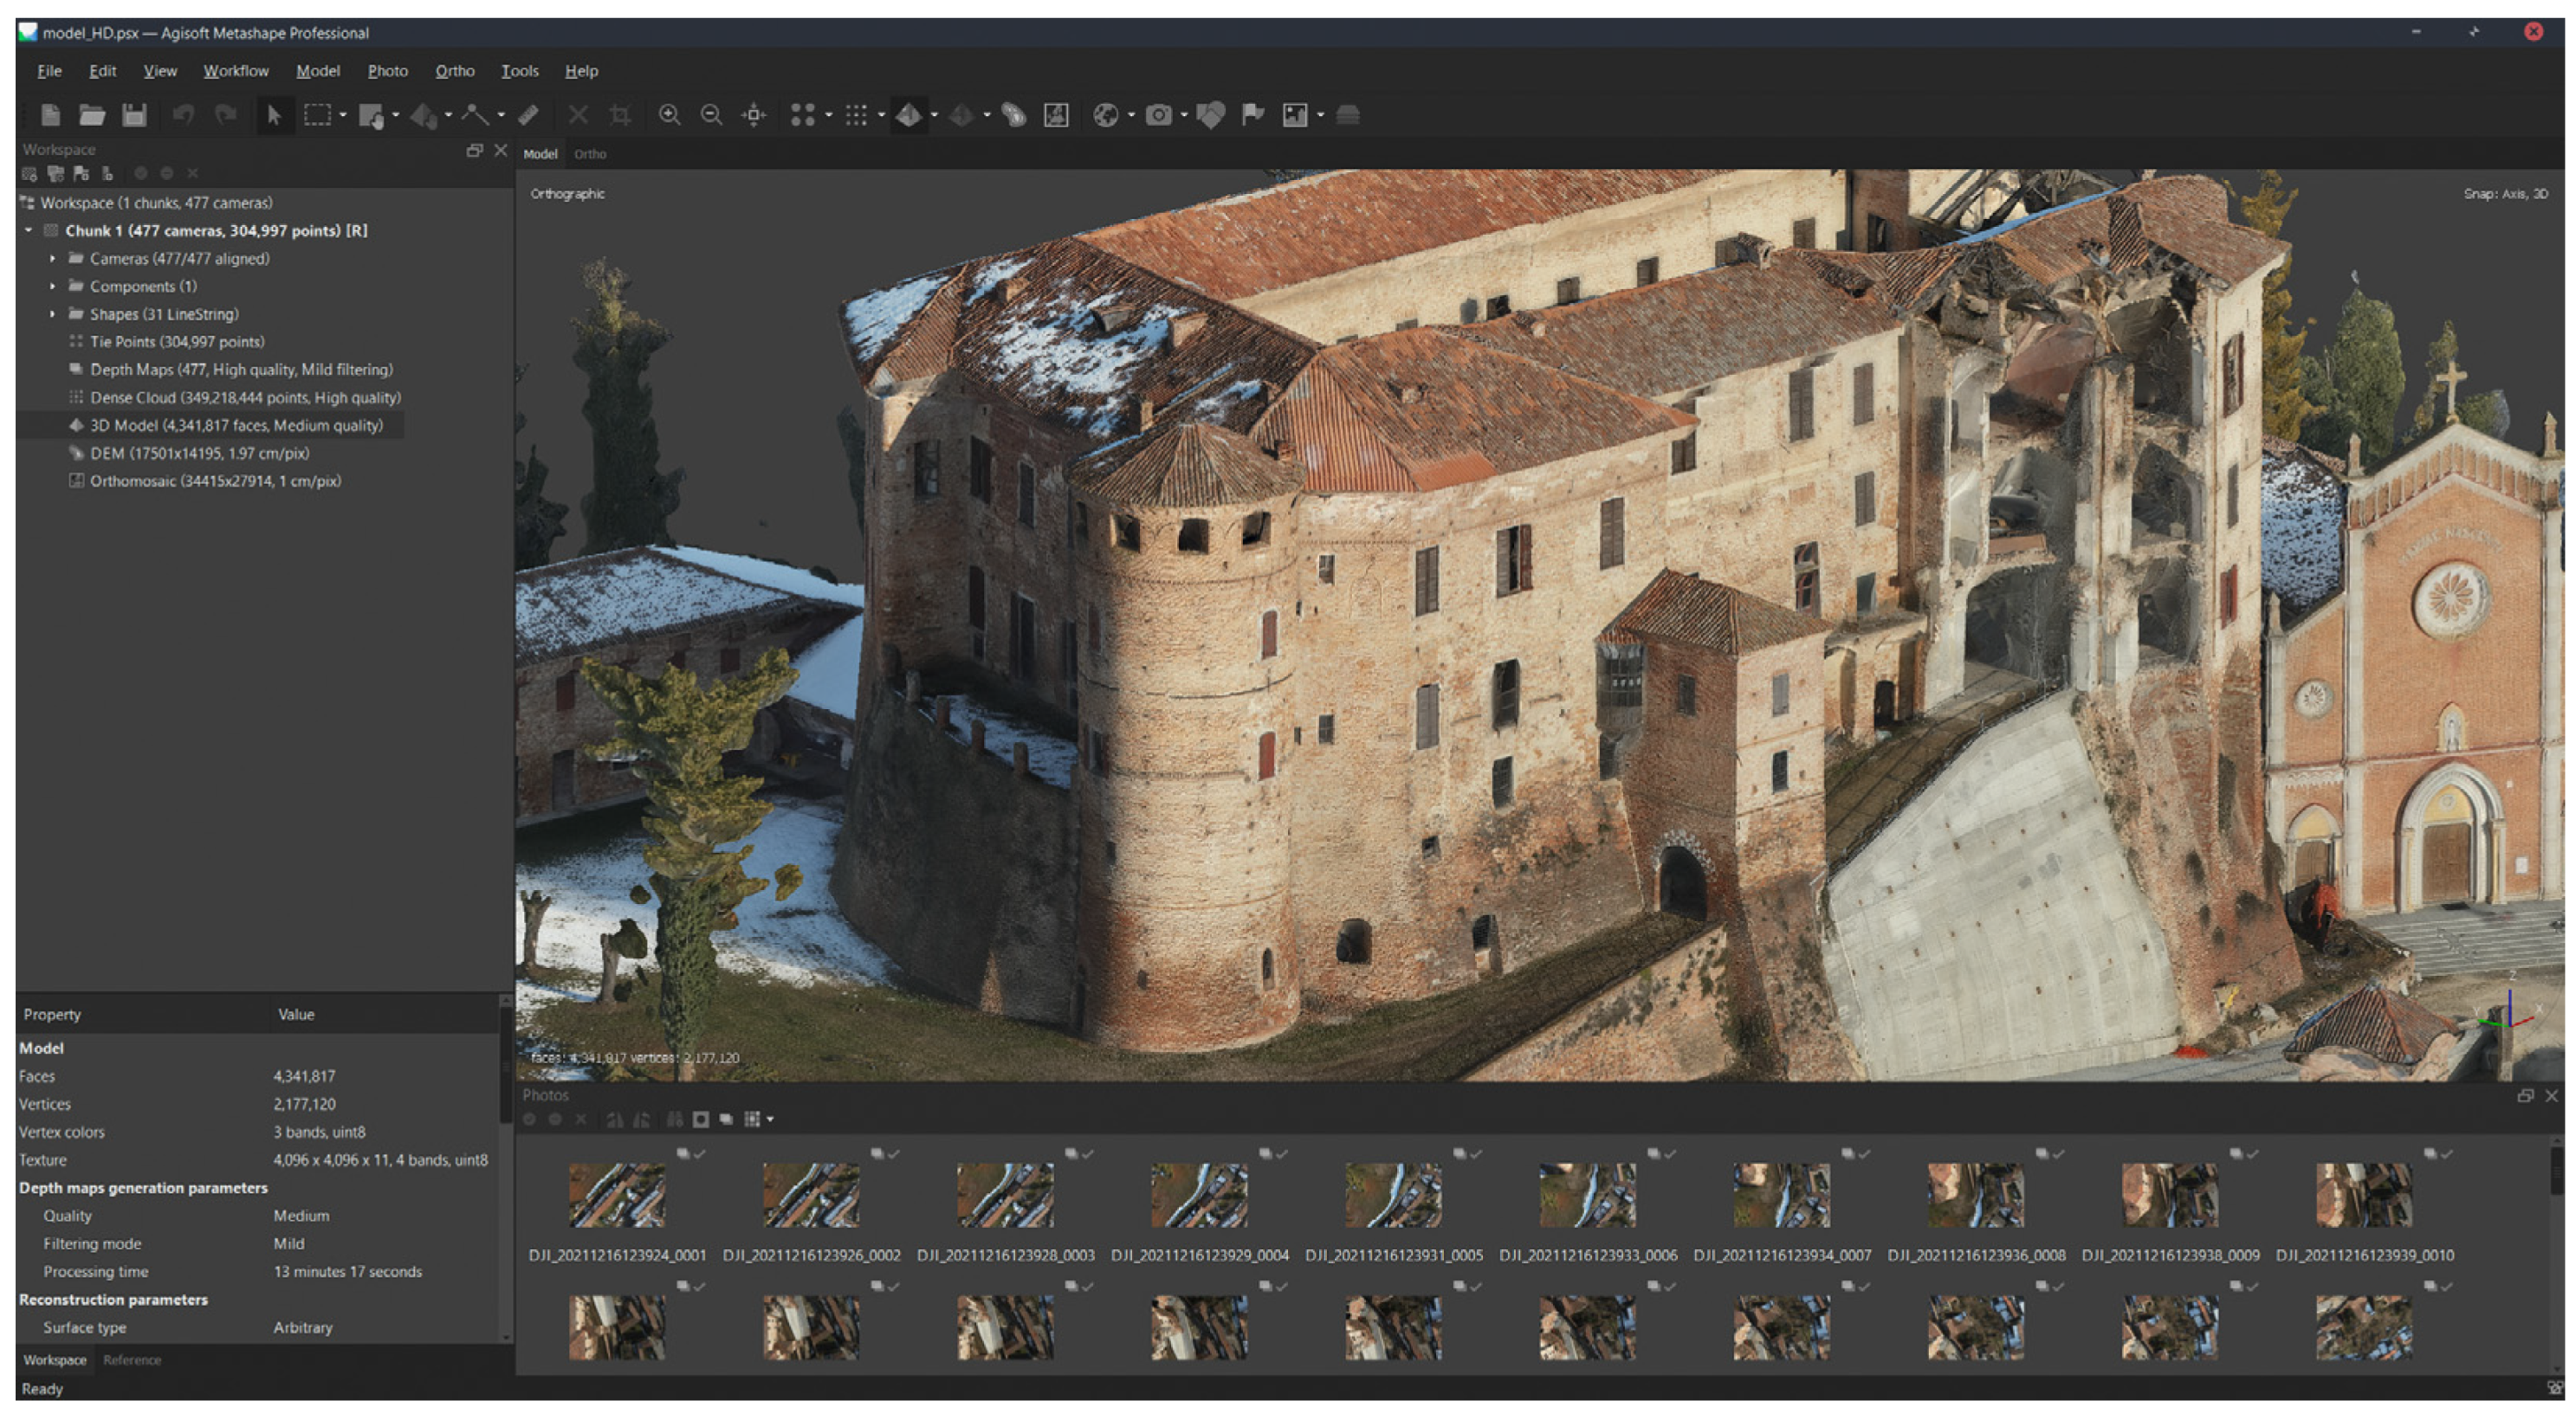This screenshot has width=2576, height=1420.
Task: Collapse the Chunk 1 tree node
Action: (29, 231)
